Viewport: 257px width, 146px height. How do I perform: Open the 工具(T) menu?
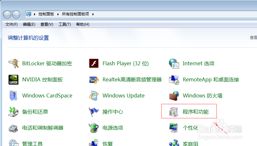[65, 24]
